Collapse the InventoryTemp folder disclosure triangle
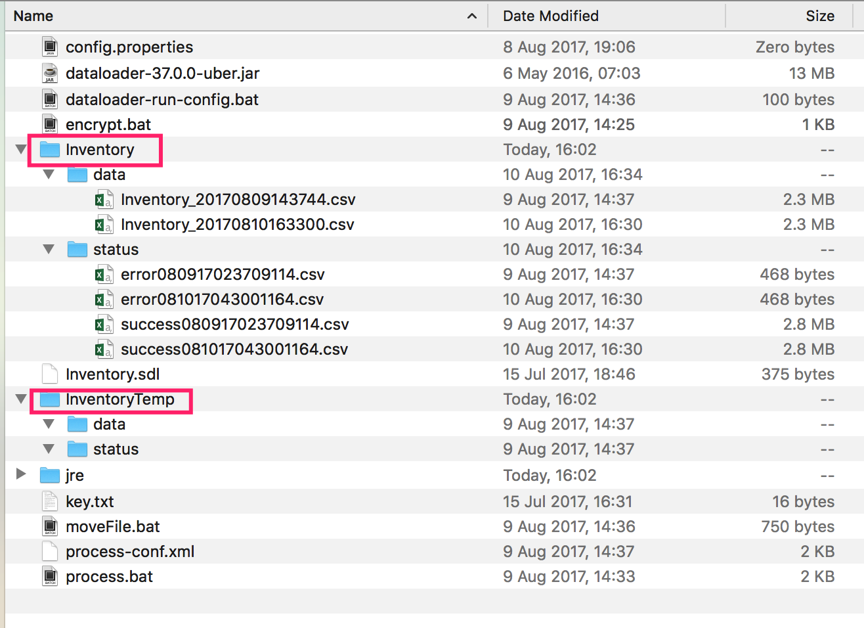Screen dimensions: 864x628 [21, 399]
